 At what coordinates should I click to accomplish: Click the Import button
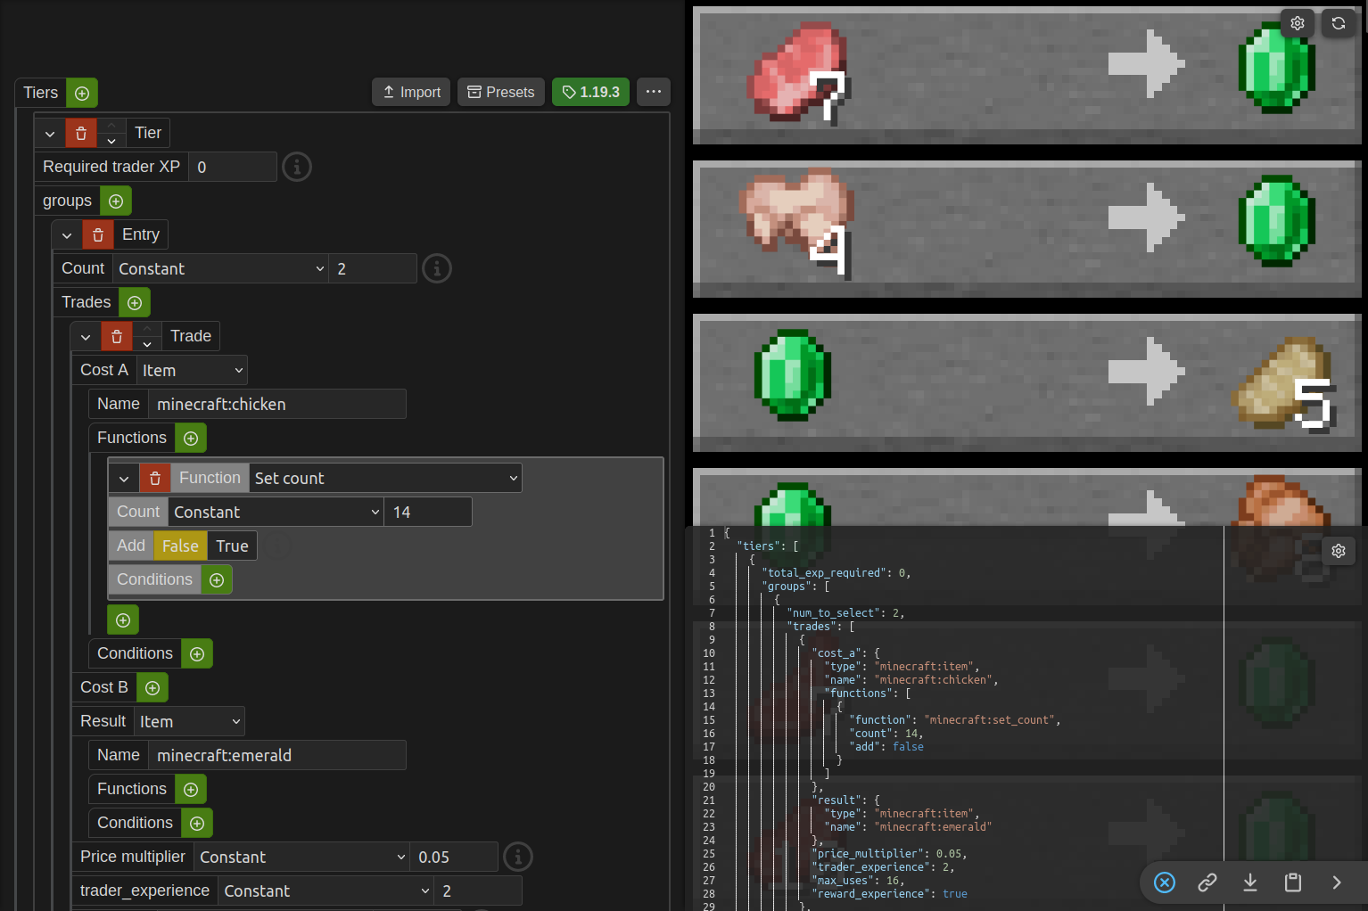(411, 93)
